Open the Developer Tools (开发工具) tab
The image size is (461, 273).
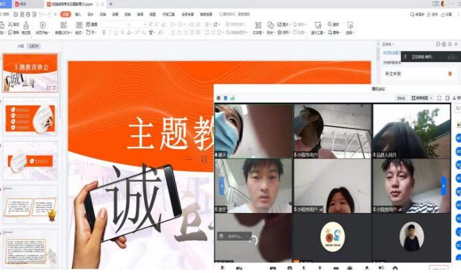[x=169, y=14]
